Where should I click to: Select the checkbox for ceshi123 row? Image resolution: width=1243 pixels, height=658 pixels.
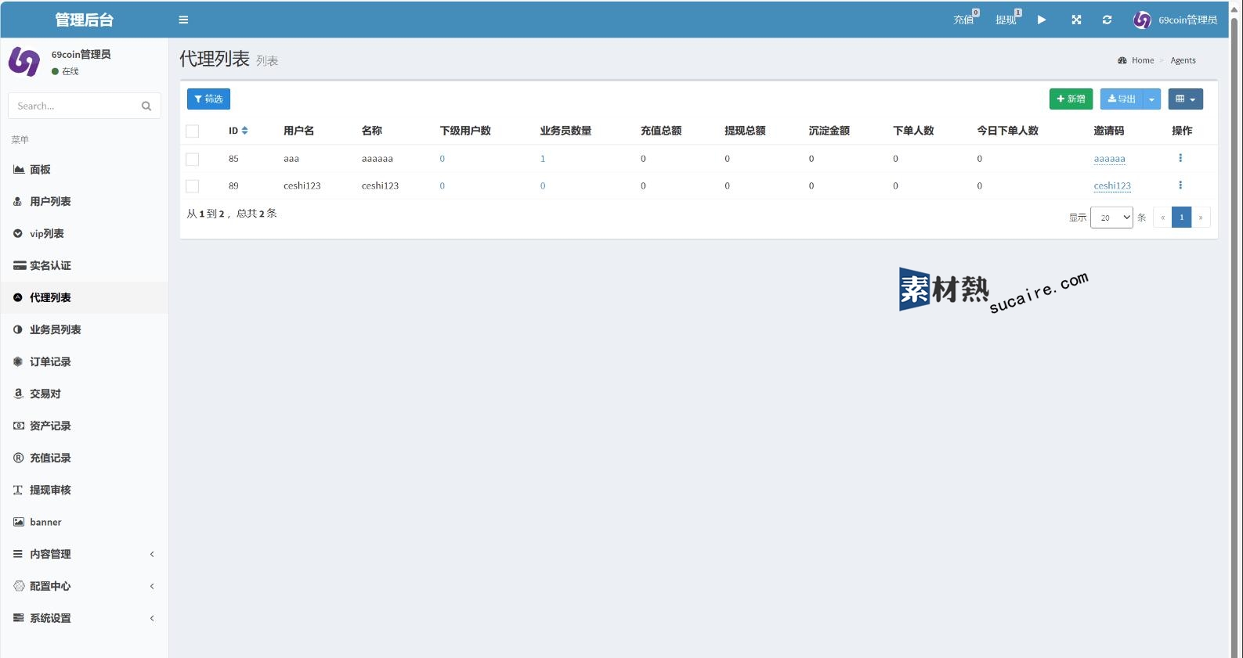[193, 186]
